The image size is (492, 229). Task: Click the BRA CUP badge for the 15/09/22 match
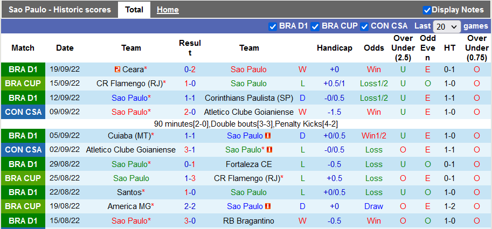(x=23, y=84)
